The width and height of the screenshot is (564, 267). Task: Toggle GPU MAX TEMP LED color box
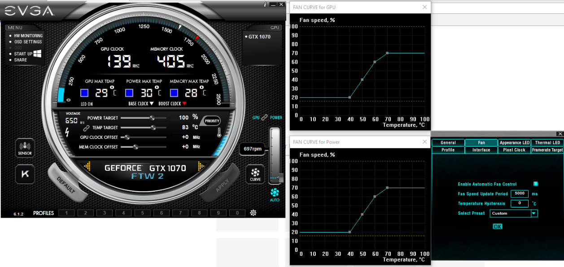84,93
